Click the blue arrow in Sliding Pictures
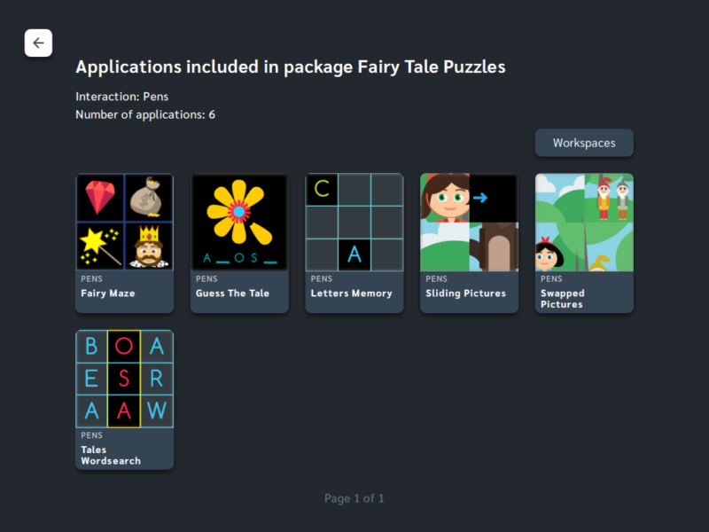Screen dimensions: 709x532 pos(480,198)
